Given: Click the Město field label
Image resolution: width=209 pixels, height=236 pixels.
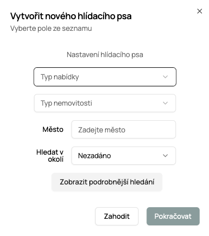Looking at the screenshot, I should coord(53,129).
